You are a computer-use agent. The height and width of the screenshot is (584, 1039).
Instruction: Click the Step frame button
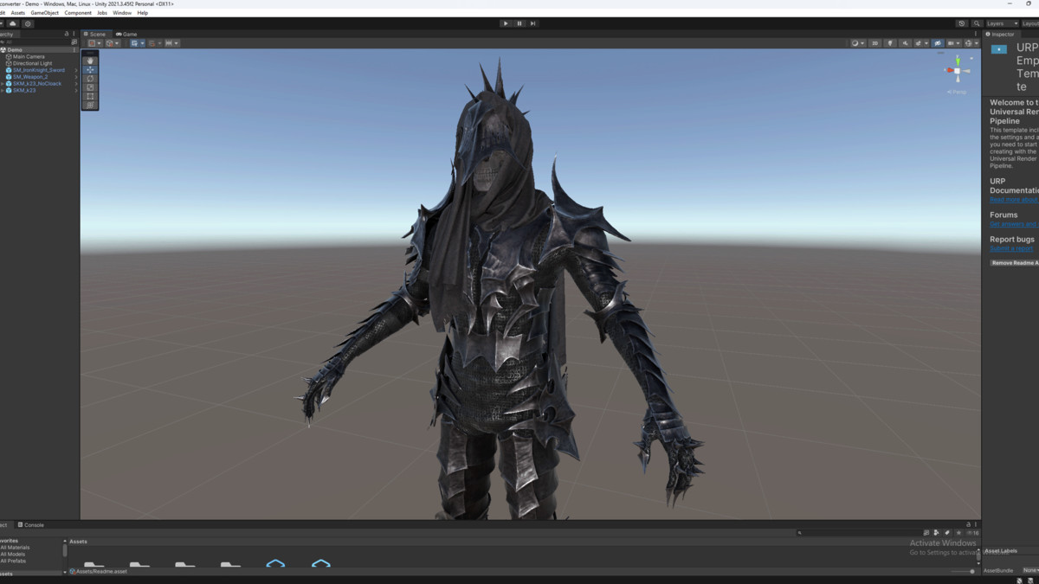tap(532, 23)
